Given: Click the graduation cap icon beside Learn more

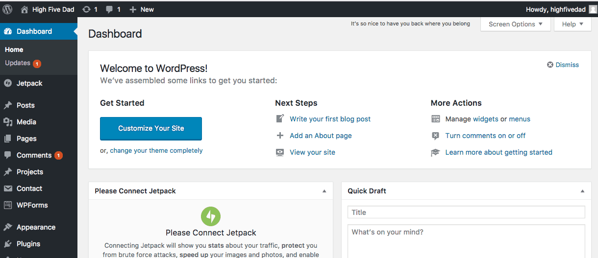Looking at the screenshot, I should (x=435, y=152).
